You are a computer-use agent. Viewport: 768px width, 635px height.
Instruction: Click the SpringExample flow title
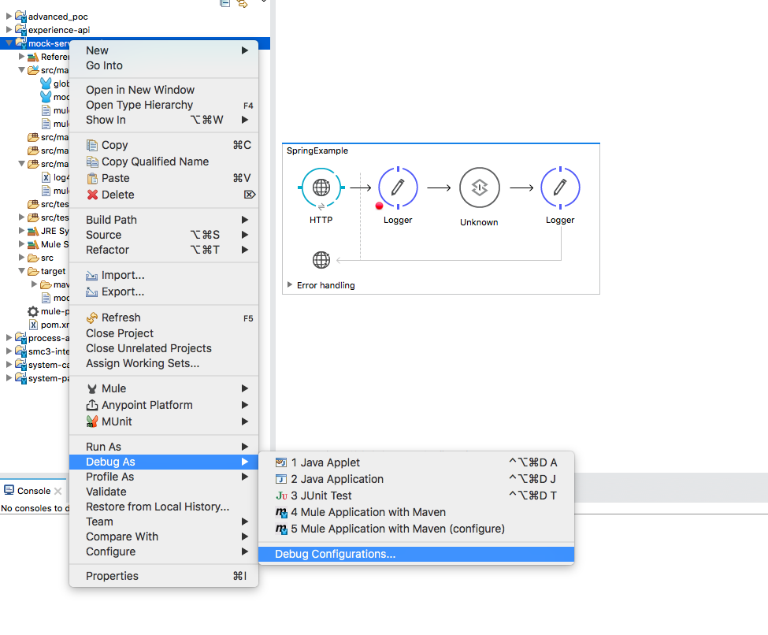pos(317,150)
